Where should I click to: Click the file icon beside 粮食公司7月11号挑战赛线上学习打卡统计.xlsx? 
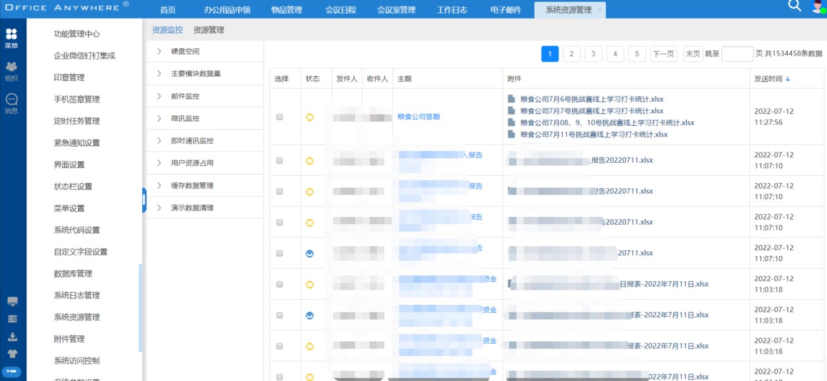[512, 134]
